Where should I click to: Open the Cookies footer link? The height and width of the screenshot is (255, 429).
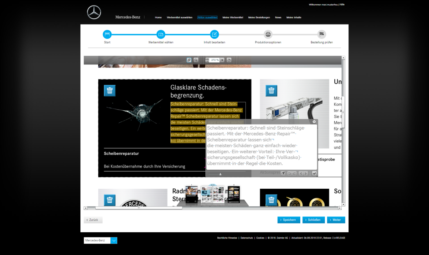[260, 238]
